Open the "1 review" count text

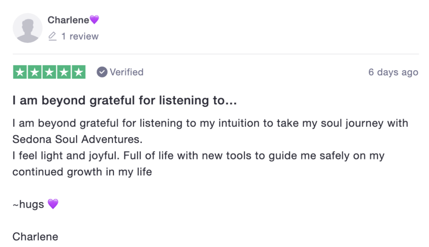point(80,36)
